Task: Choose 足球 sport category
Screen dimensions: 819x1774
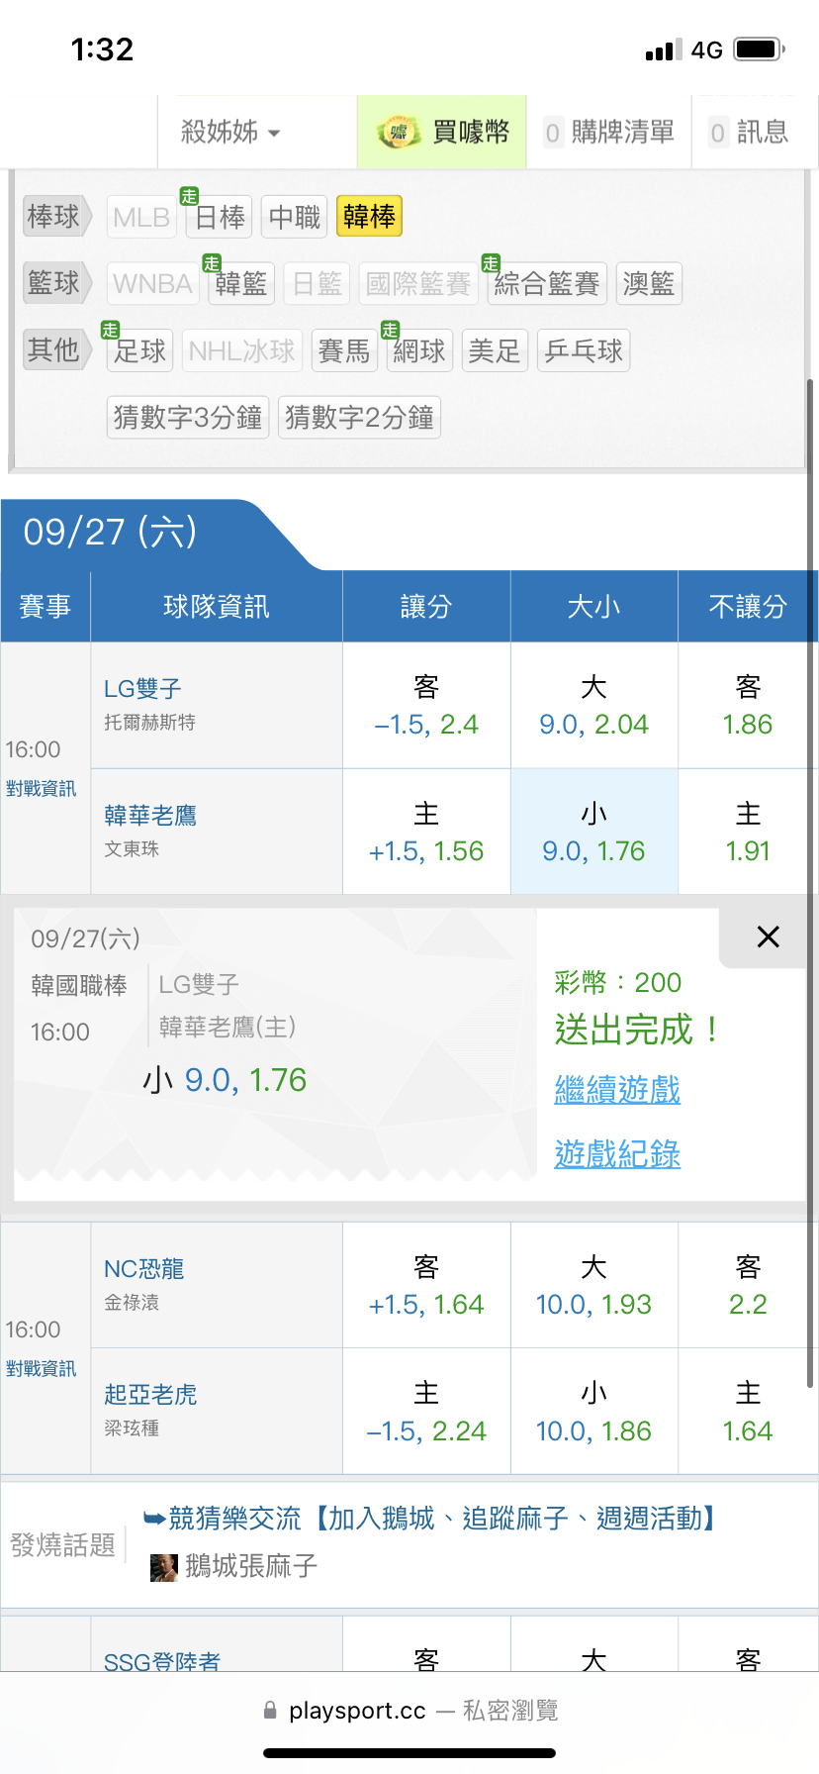Action: 139,350
